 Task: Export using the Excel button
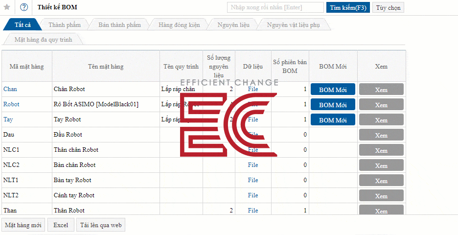[x=61, y=225]
